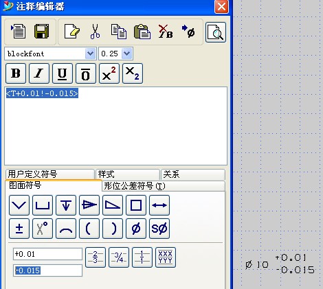Viewport: 323px width, 289px height.
Task: Insert the slope triangle symbol
Action: tap(113, 205)
